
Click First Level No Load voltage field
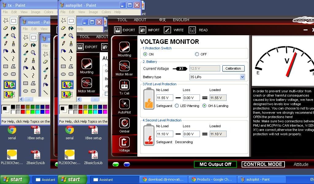pyautogui.click(x=165, y=98)
